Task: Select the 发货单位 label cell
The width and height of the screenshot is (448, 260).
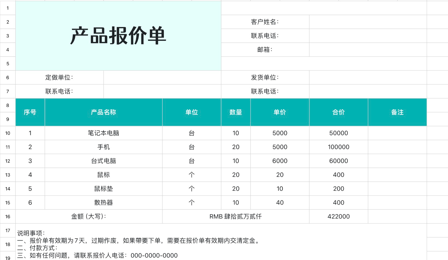Action: tap(265, 77)
